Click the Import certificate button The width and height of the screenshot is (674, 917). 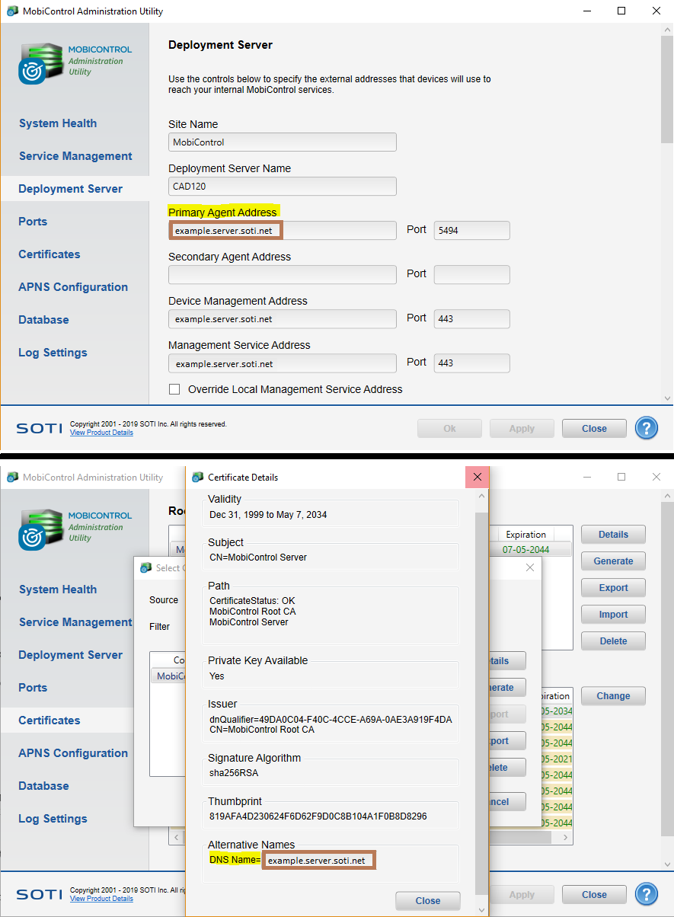click(x=613, y=615)
